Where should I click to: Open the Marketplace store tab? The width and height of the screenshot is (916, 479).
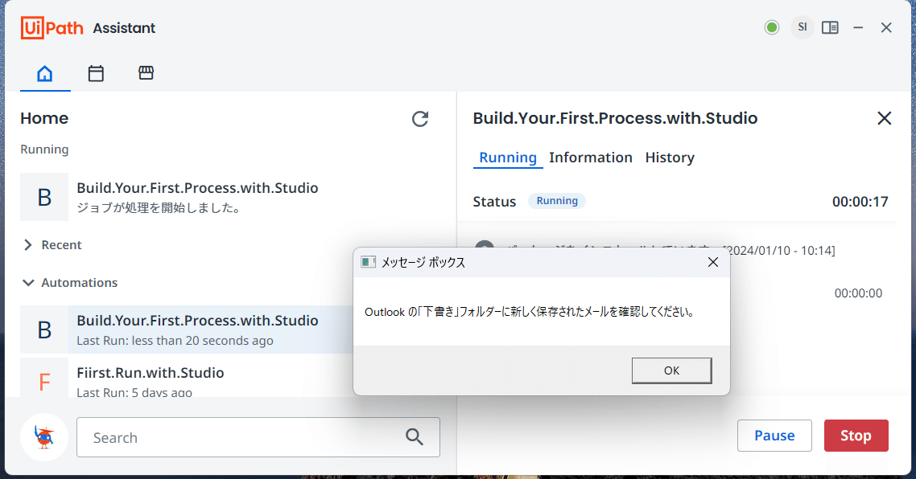pyautogui.click(x=146, y=73)
